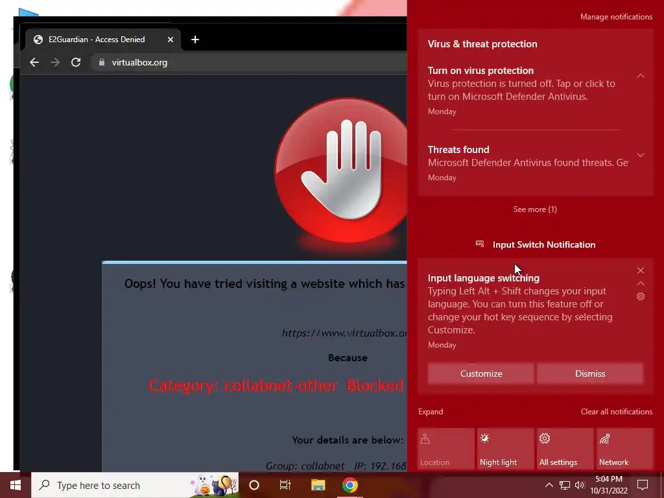Clear all notifications
664x498 pixels.
coord(616,412)
